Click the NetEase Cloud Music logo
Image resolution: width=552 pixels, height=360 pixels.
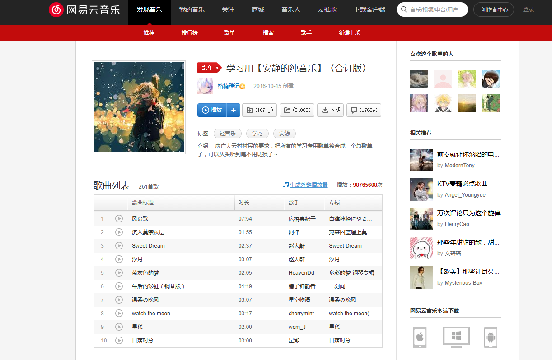(84, 10)
